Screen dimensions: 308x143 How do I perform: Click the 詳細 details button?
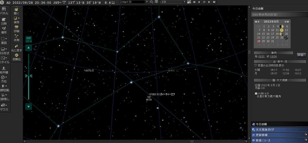[x=301, y=55]
